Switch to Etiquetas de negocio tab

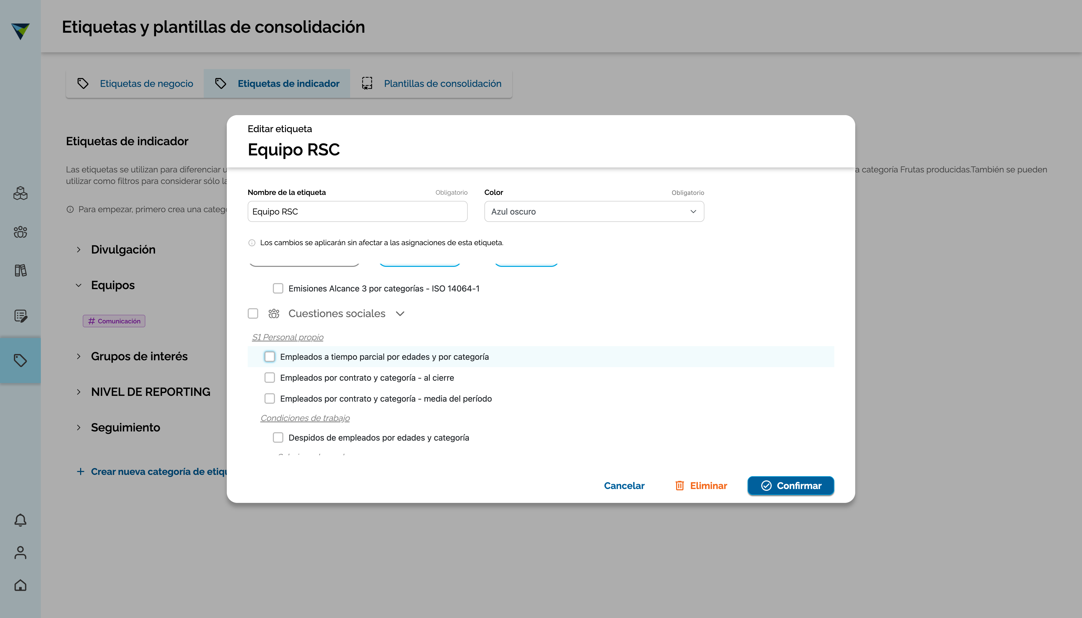(x=135, y=84)
